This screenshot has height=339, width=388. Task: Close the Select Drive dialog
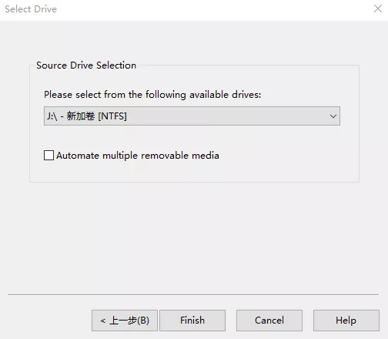pyautogui.click(x=378, y=8)
